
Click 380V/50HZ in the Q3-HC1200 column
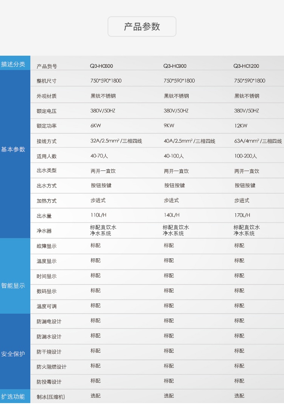[247, 111]
